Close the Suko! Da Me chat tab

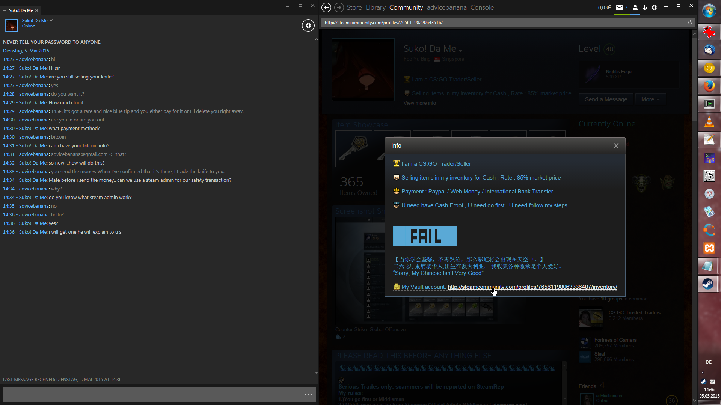tap(37, 10)
